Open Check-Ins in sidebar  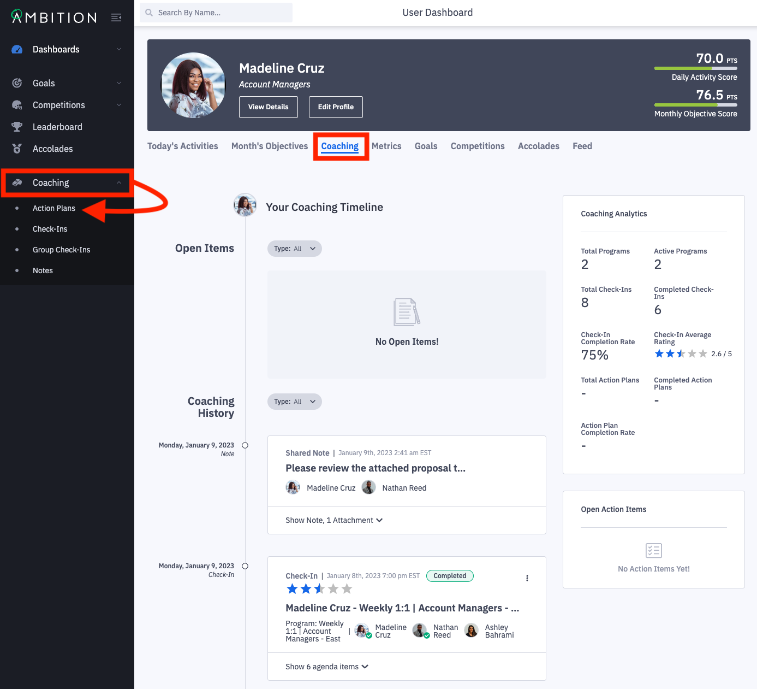point(50,229)
